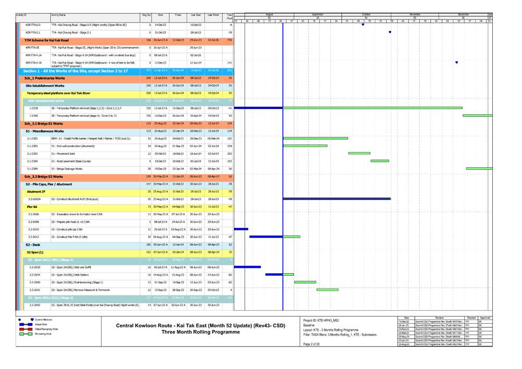This screenshot has width=522, height=369.
Task: Select the 3.2-2602A Abutment A-2F Gantt bar
Action: [337, 199]
